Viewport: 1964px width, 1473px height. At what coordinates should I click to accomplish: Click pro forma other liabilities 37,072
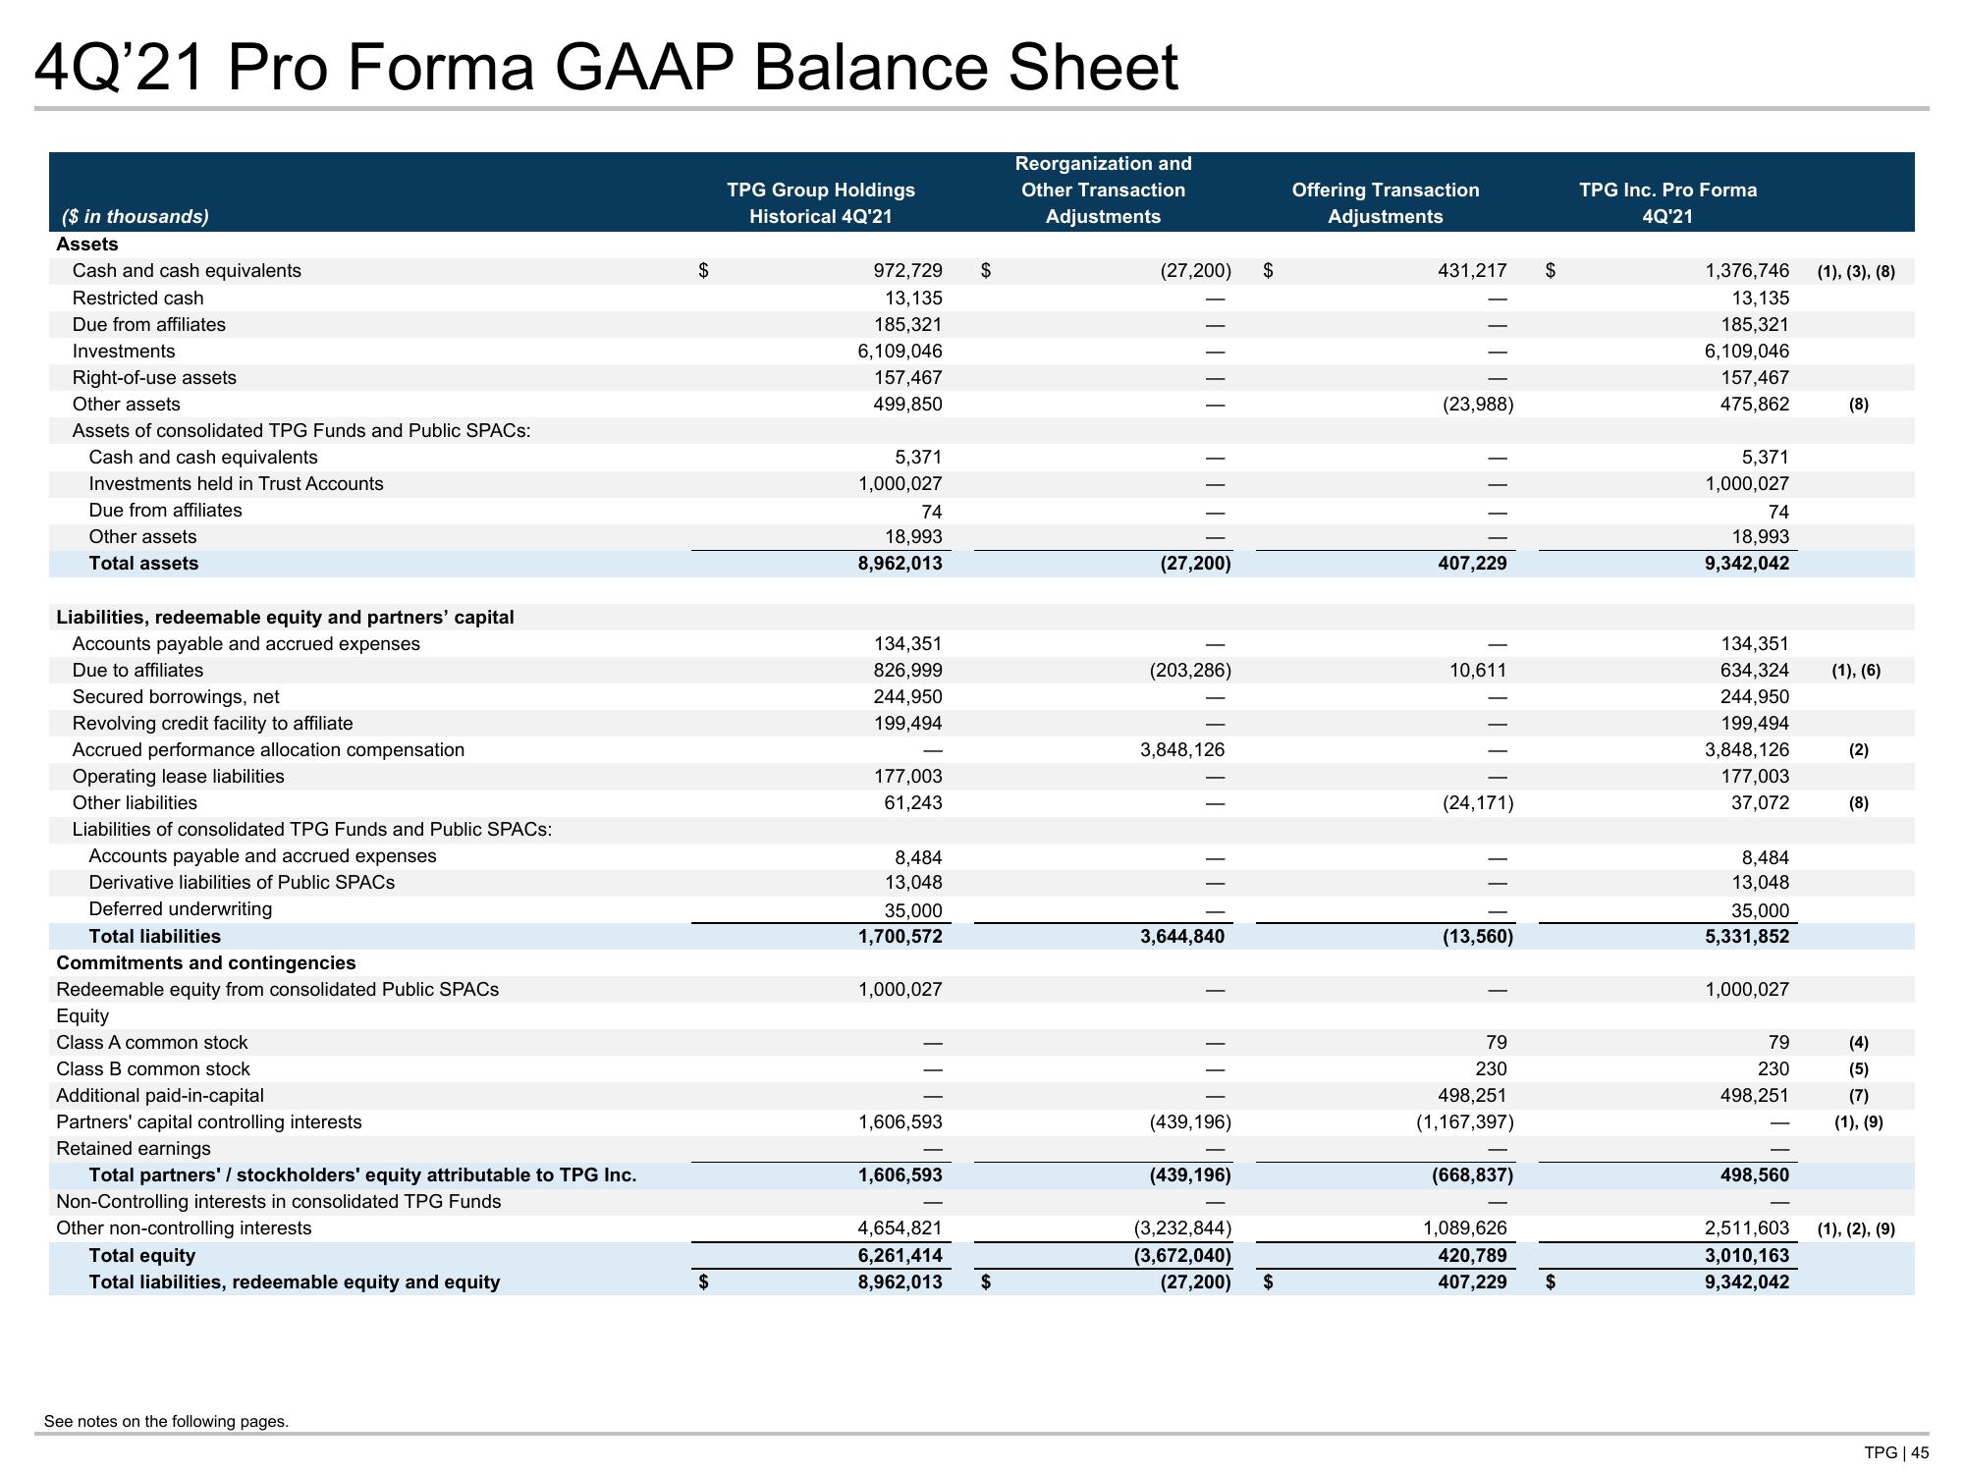(x=1761, y=802)
